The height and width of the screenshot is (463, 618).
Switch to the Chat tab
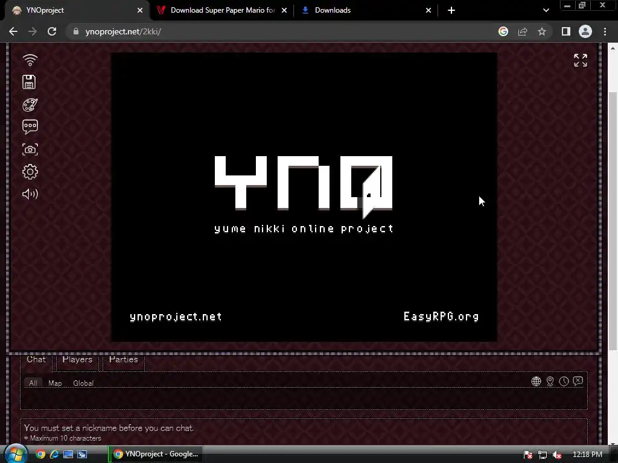click(x=36, y=359)
